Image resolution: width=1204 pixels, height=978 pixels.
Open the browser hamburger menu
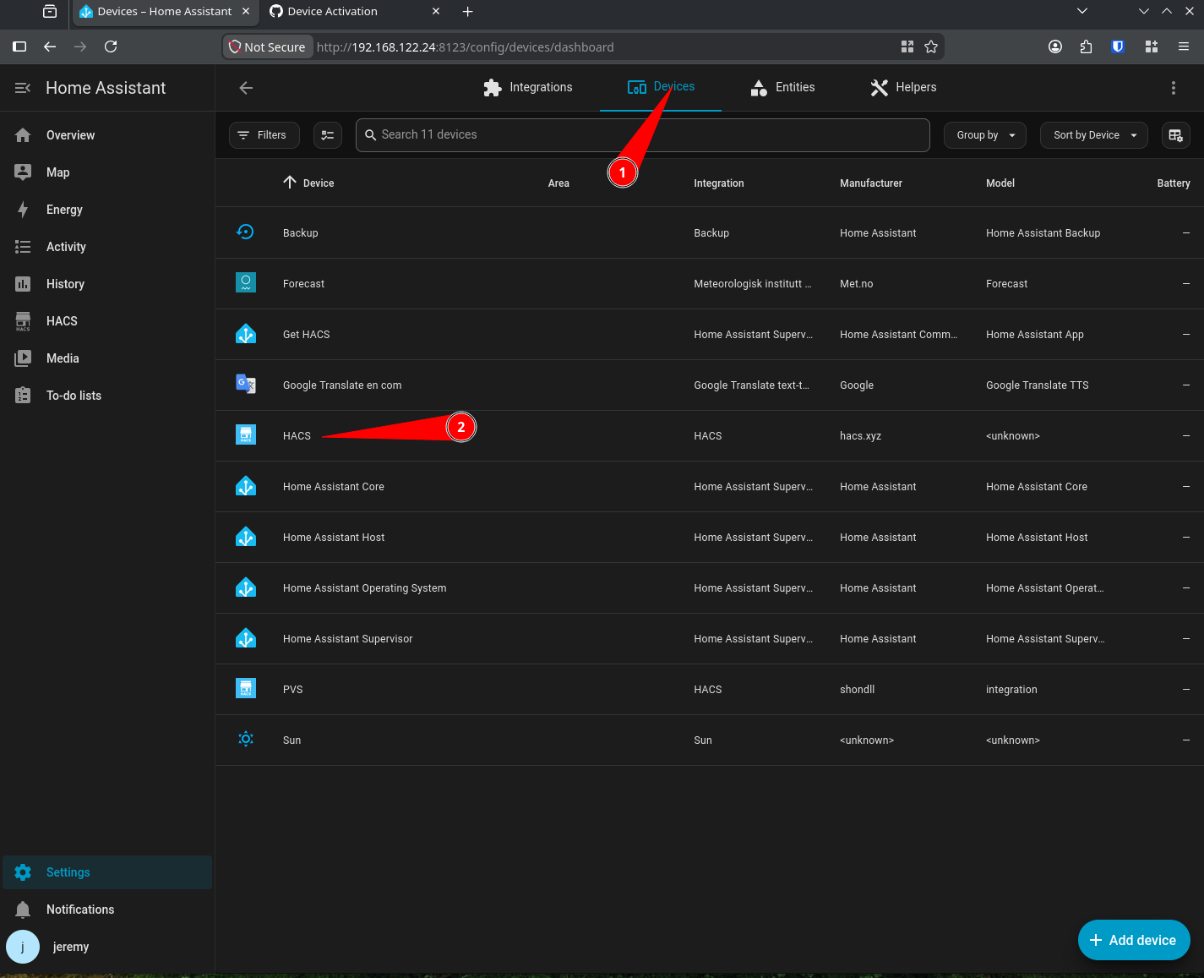pyautogui.click(x=1184, y=46)
